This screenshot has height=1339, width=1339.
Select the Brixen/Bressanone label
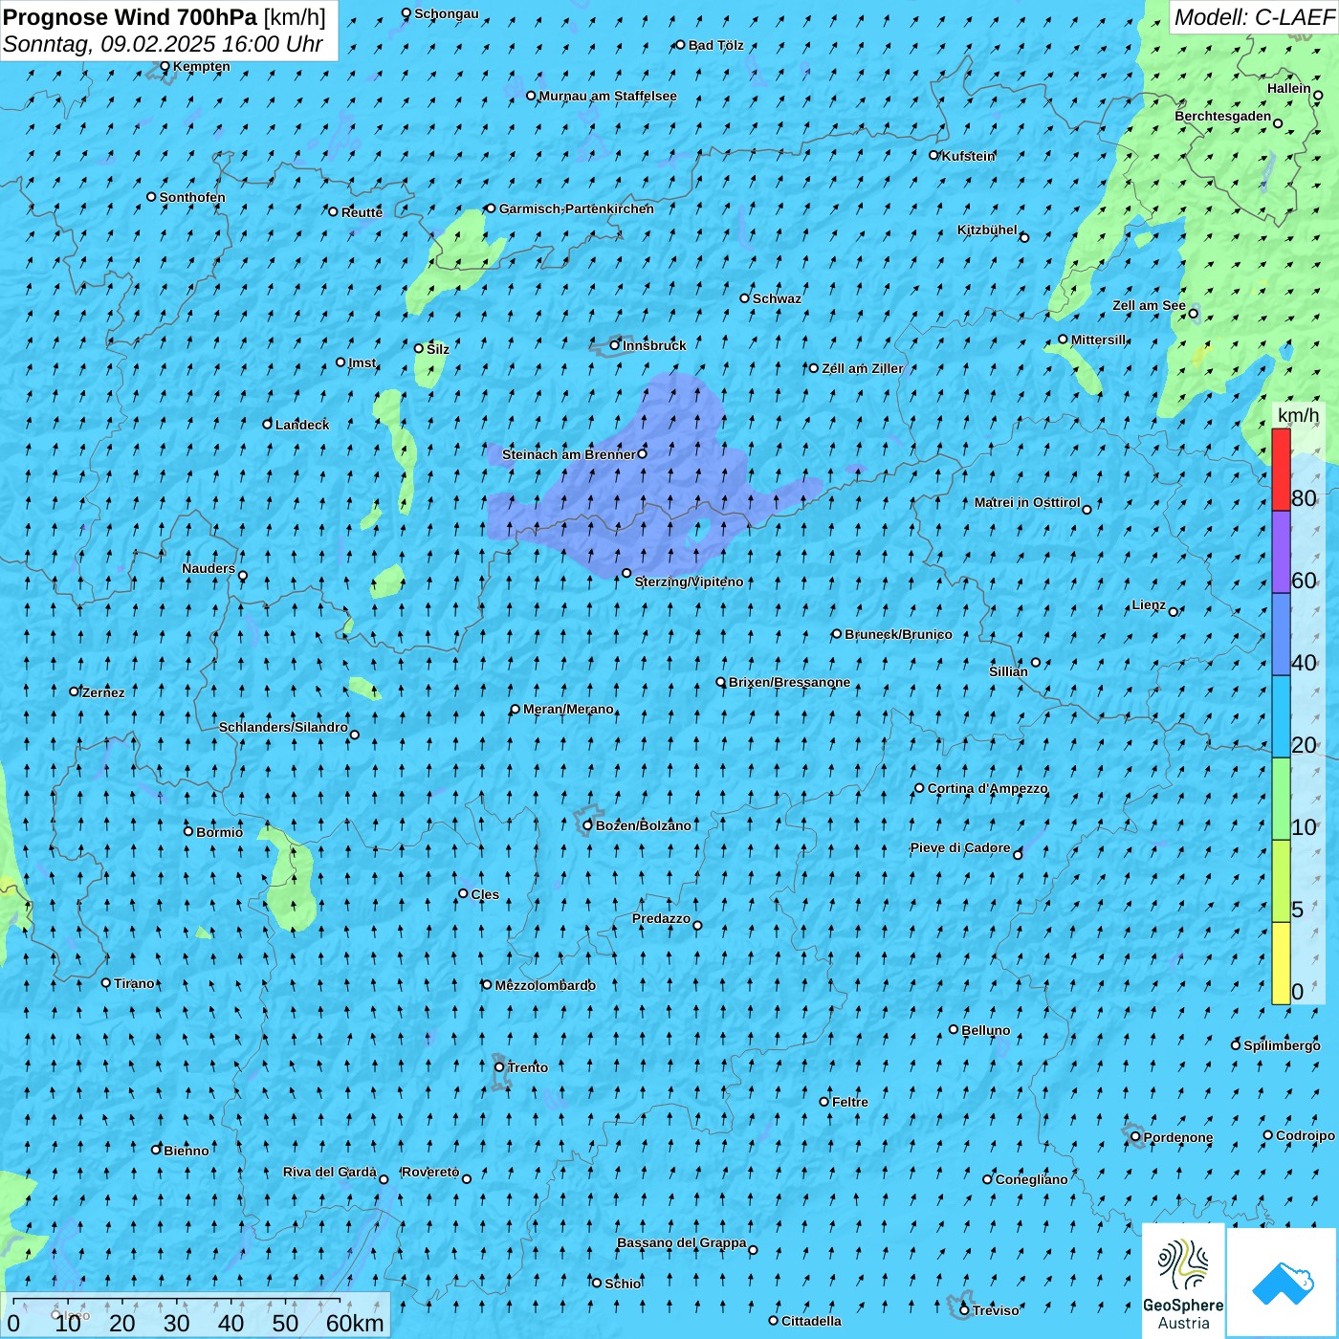[789, 682]
